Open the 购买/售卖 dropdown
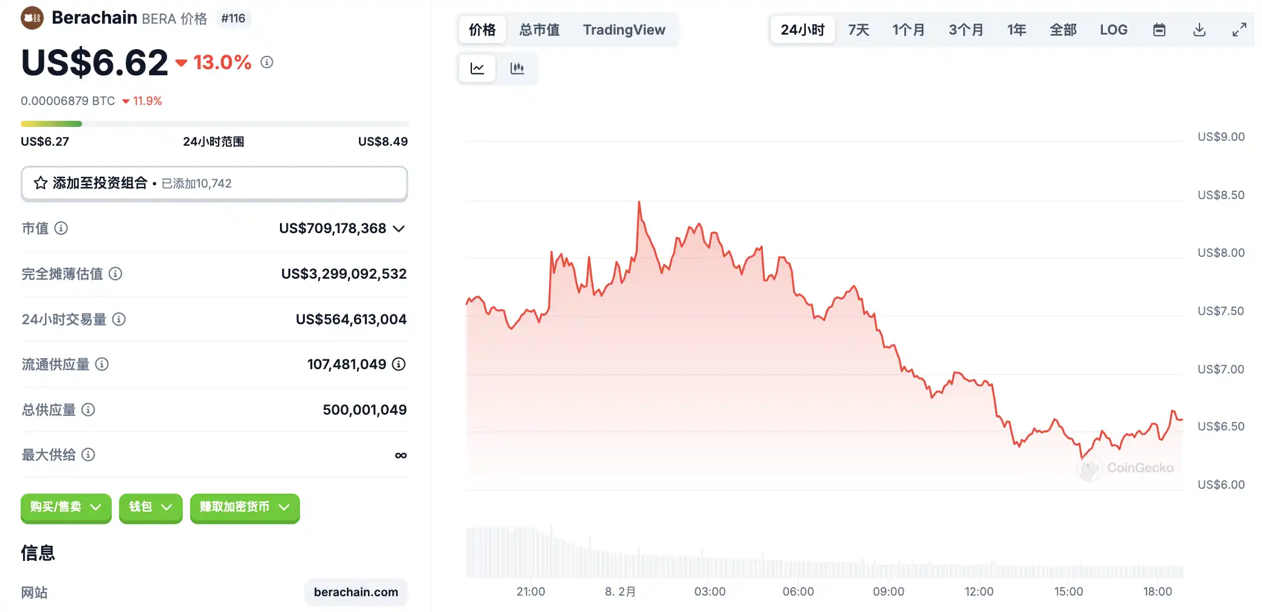This screenshot has height=612, width=1262. pyautogui.click(x=66, y=507)
